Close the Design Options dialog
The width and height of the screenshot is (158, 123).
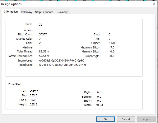point(154,4)
